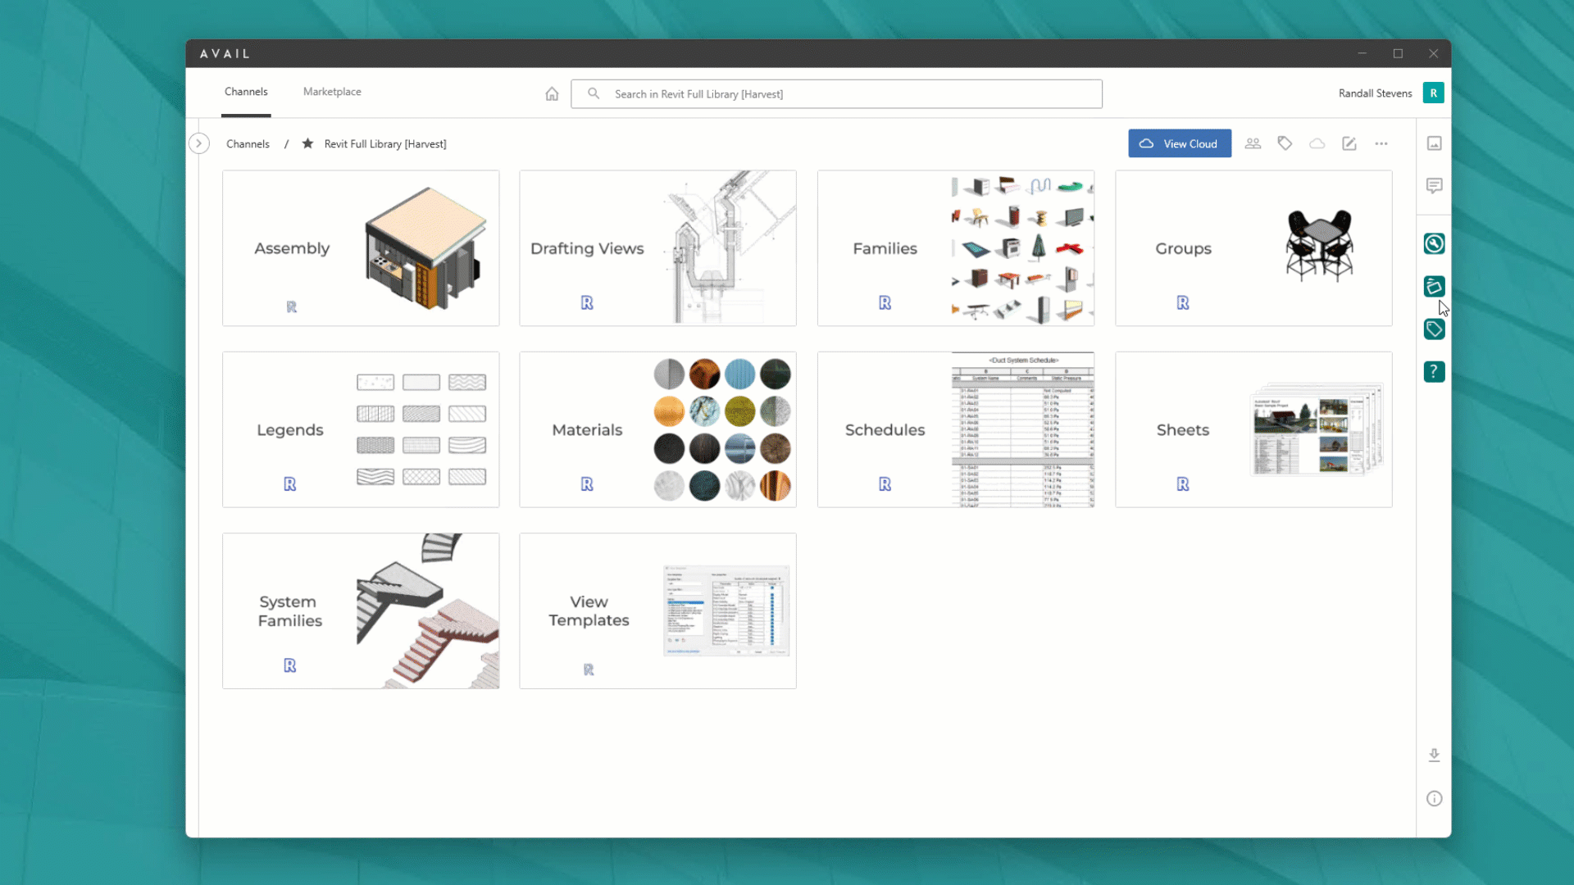Image resolution: width=1574 pixels, height=885 pixels.
Task: Click the left navigation collapse arrow
Action: [x=198, y=142]
